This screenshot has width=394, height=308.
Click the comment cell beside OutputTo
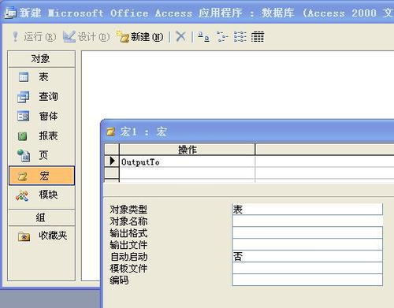(x=325, y=161)
